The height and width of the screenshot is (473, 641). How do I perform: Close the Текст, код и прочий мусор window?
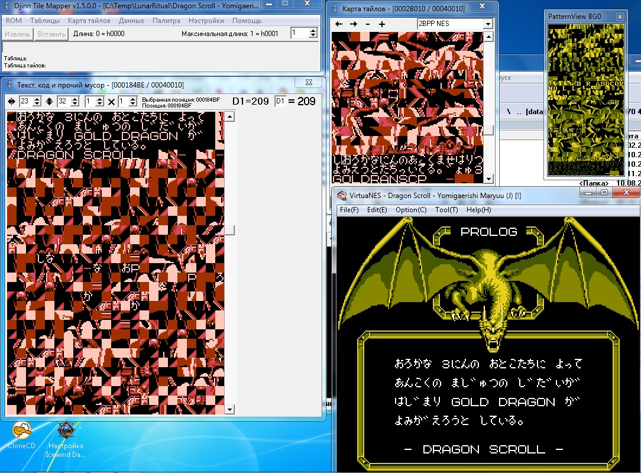(x=309, y=82)
